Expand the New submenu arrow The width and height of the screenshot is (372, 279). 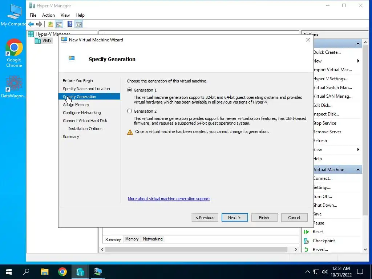[x=358, y=61]
